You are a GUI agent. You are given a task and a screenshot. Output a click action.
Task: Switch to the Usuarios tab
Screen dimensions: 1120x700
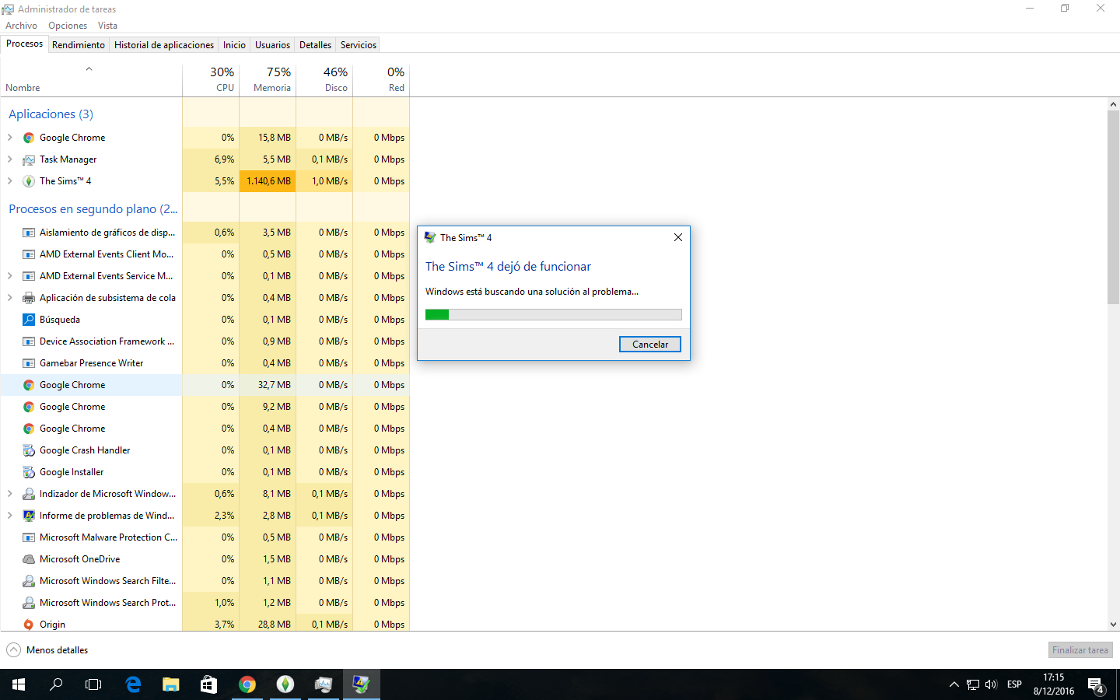(x=273, y=45)
